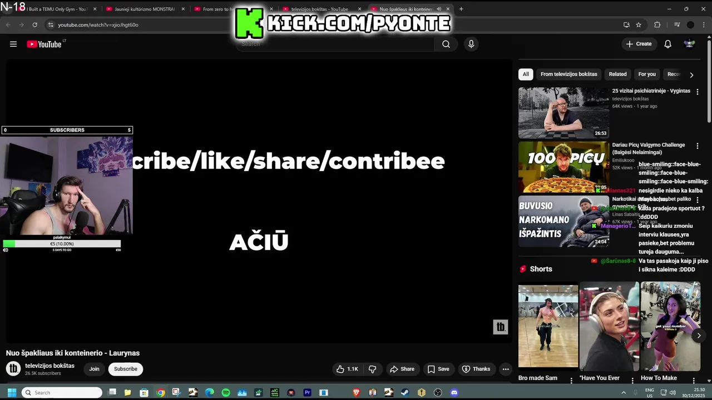Open Steam from the taskbar

pyautogui.click(x=405, y=392)
